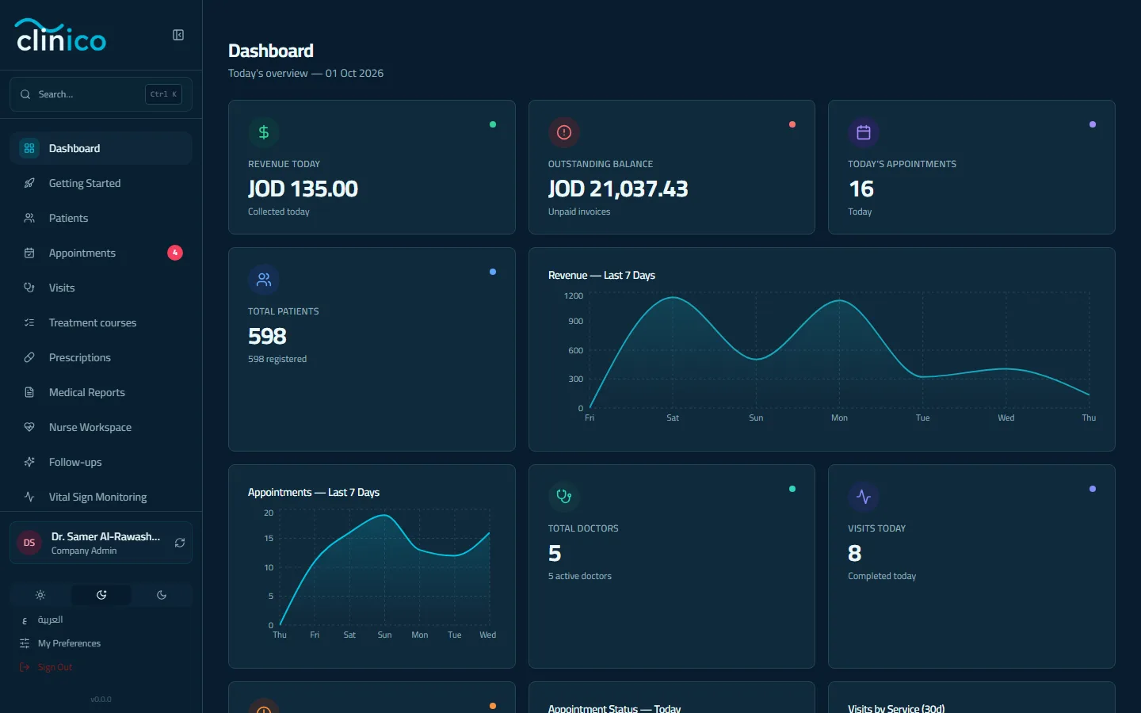This screenshot has width=1141, height=713.
Task: Open the Dashboard menu item
Action: pos(101,148)
